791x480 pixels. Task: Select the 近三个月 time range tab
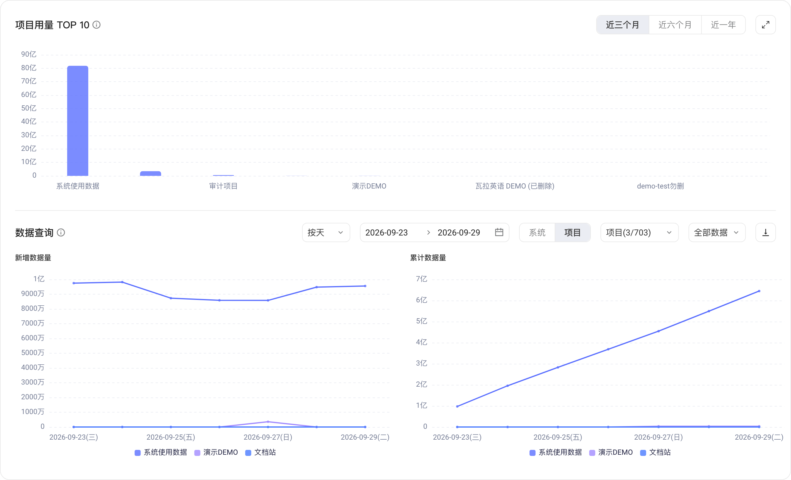pos(622,25)
